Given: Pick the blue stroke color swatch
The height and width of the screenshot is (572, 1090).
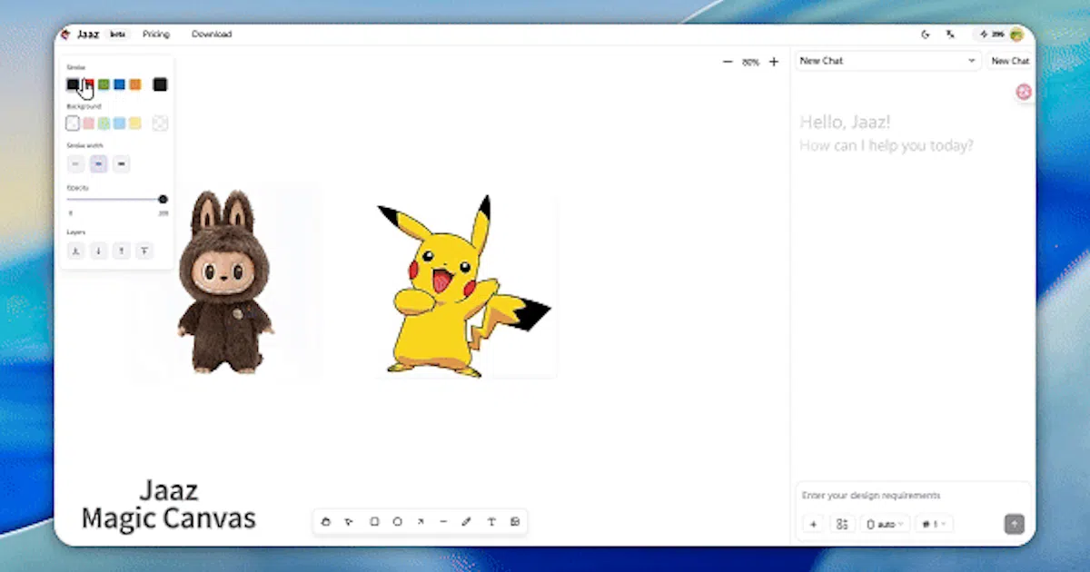Looking at the screenshot, I should point(119,84).
